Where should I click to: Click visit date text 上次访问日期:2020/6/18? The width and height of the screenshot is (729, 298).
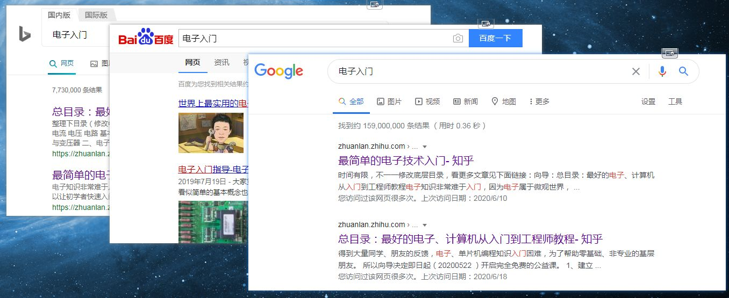pyautogui.click(x=464, y=277)
